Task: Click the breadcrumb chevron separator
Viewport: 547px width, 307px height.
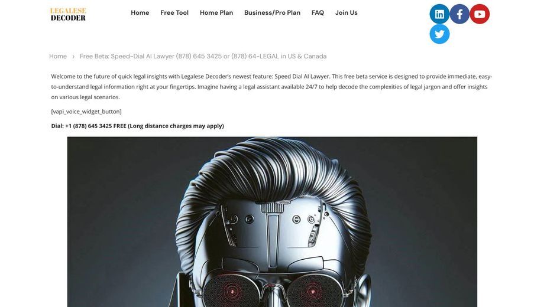Action: click(x=73, y=57)
